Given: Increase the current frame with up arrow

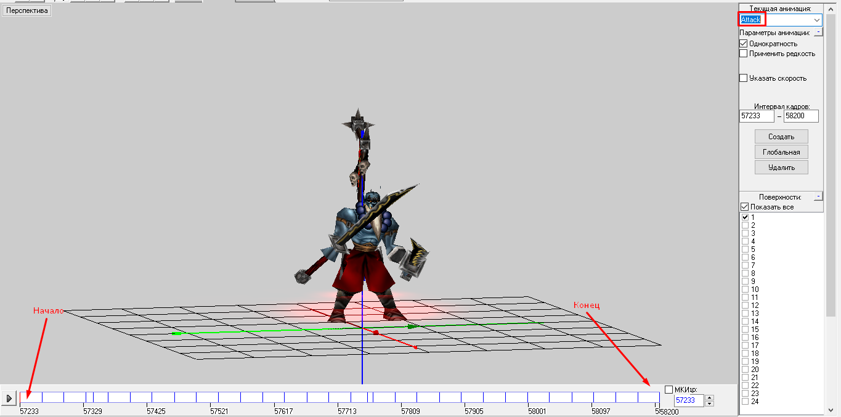Looking at the screenshot, I should click(x=709, y=397).
